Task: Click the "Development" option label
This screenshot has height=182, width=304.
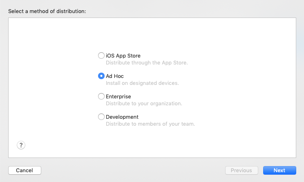Action: [x=122, y=117]
